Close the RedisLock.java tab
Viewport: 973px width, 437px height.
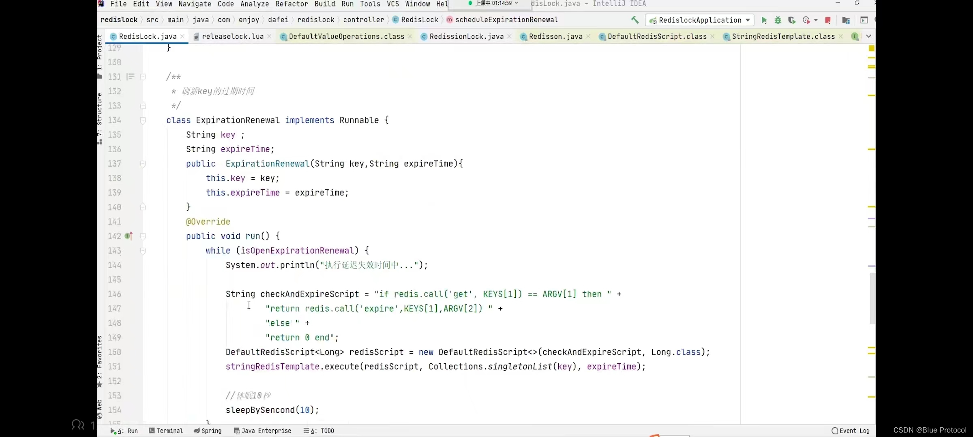[x=182, y=36]
